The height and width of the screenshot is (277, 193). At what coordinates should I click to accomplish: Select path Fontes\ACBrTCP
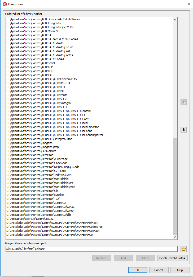pos(29,67)
